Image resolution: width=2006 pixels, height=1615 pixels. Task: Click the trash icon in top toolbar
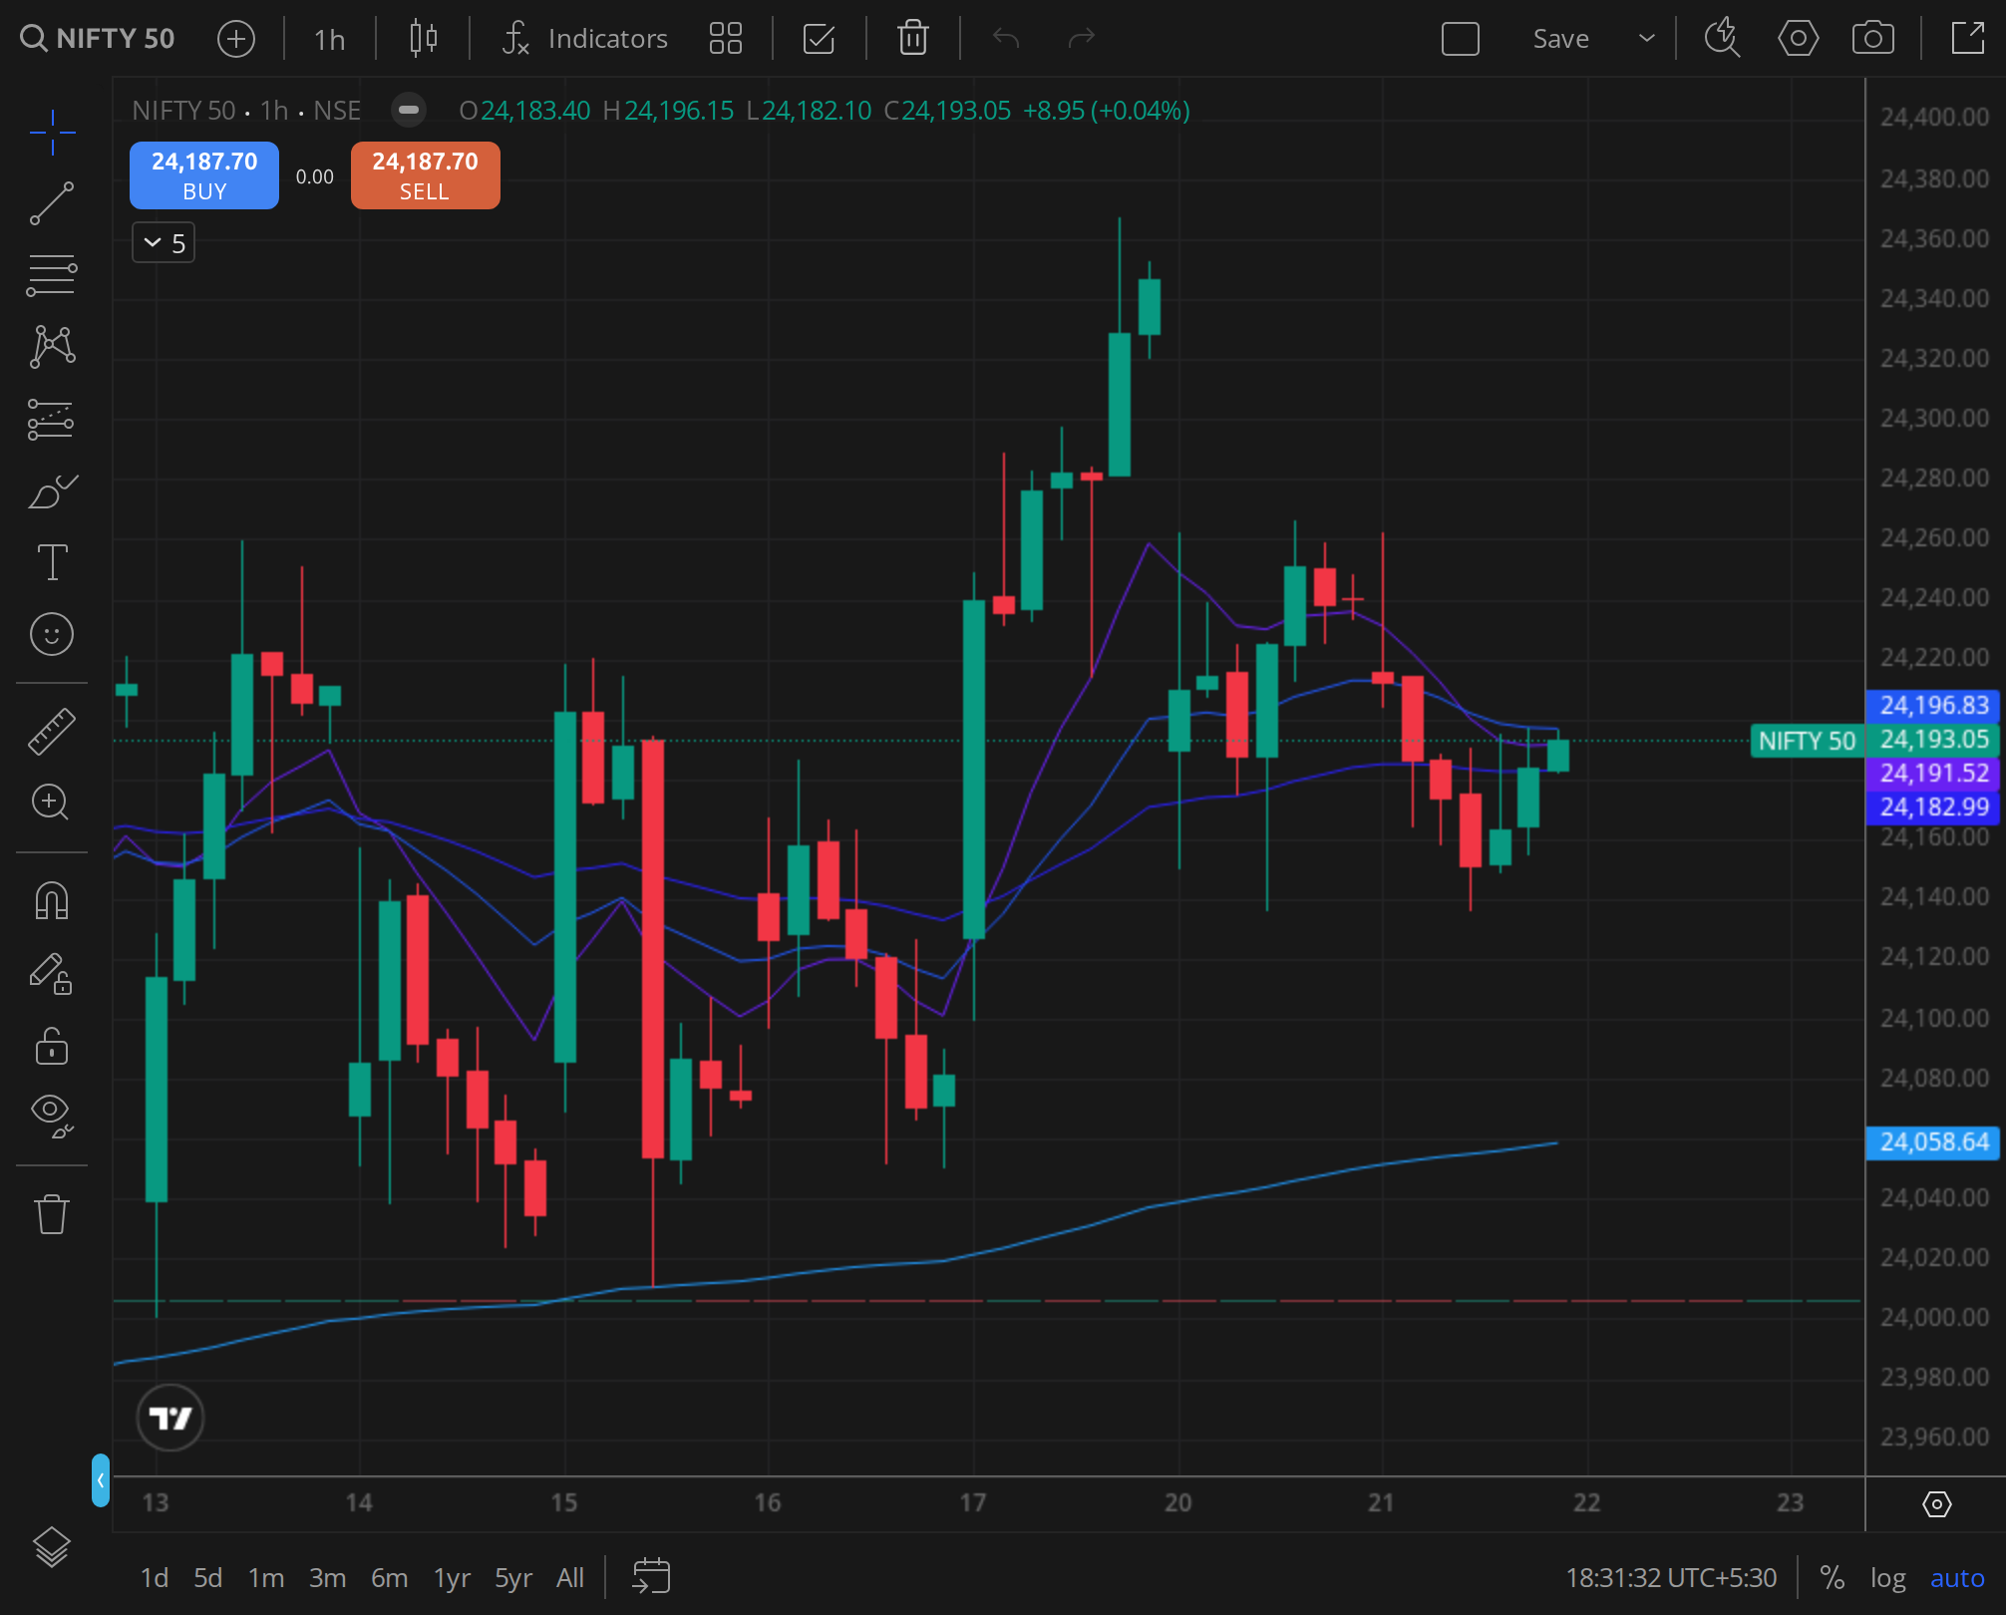click(912, 39)
